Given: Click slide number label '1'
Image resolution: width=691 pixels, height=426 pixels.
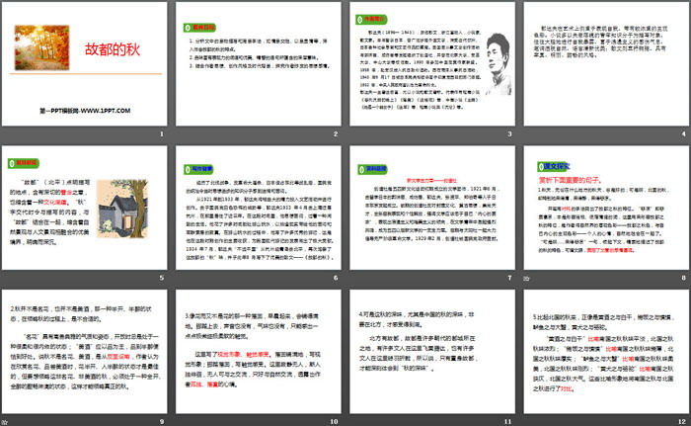Looking at the screenshot, I should tap(162, 133).
